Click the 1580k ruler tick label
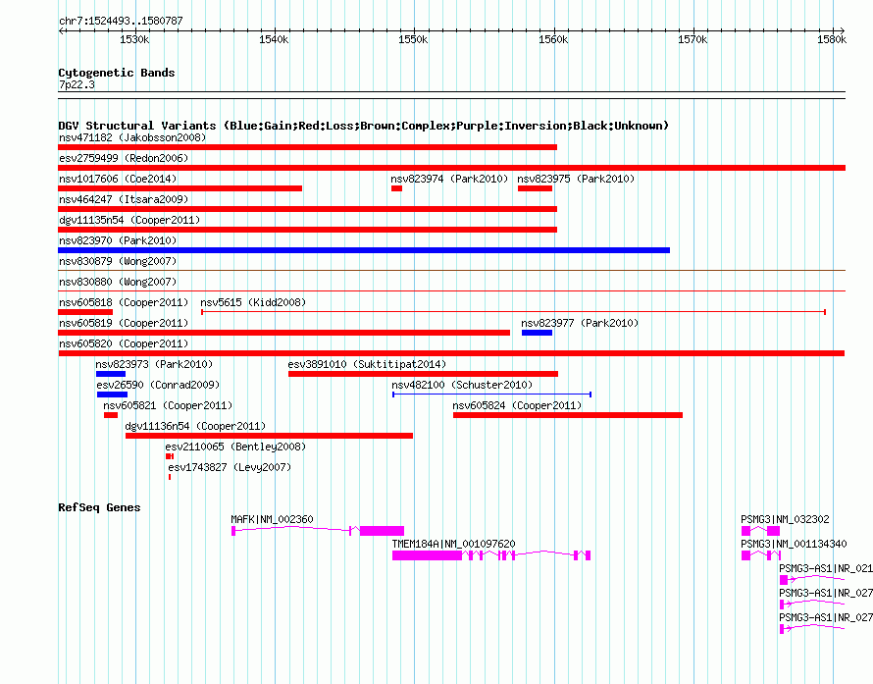This screenshot has width=873, height=684. pyautogui.click(x=832, y=39)
